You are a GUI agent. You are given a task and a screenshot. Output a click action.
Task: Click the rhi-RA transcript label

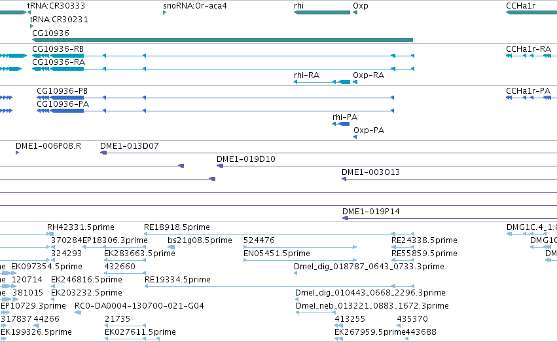pos(306,75)
